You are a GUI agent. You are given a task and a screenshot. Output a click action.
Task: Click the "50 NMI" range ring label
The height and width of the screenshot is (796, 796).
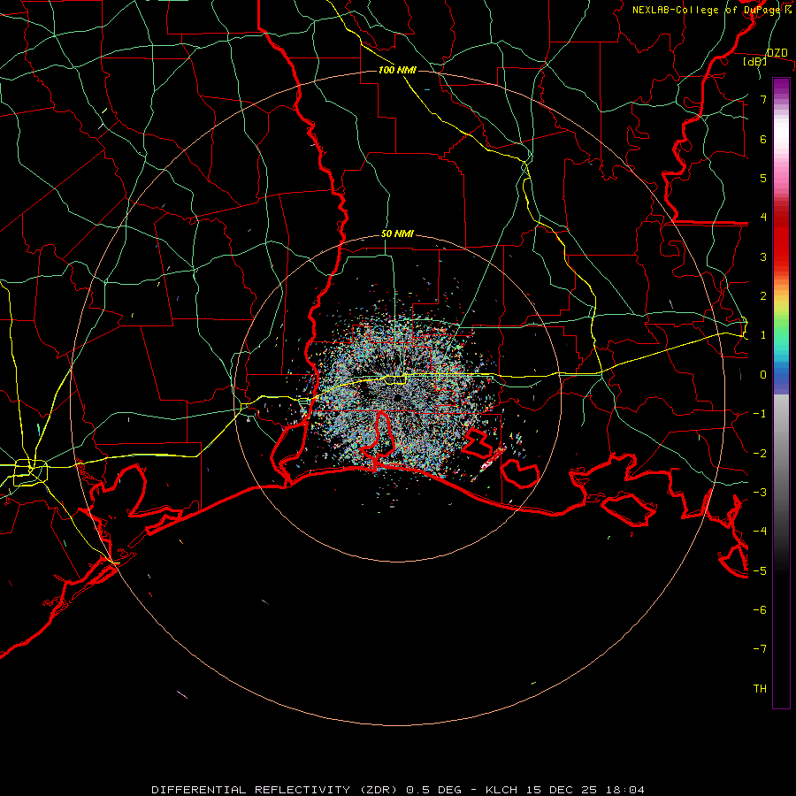click(397, 233)
